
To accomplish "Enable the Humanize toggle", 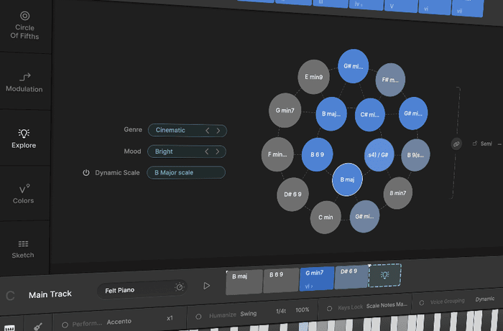I will pos(198,314).
